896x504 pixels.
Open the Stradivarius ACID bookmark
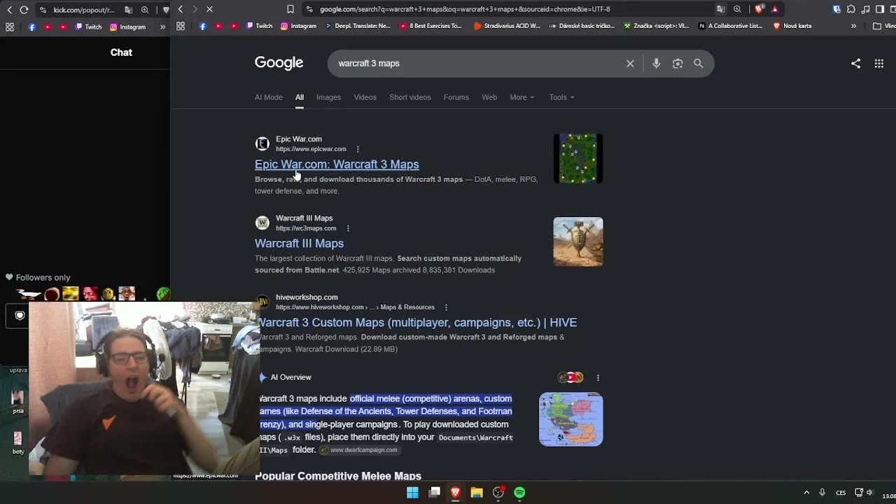pyautogui.click(x=507, y=26)
